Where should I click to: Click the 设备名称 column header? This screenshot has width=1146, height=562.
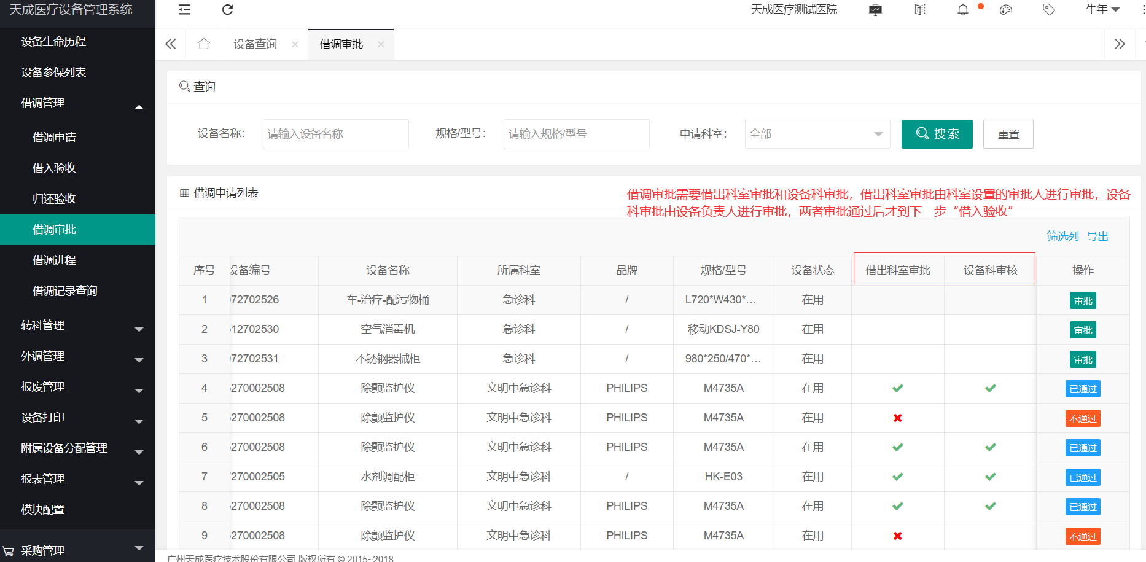388,270
